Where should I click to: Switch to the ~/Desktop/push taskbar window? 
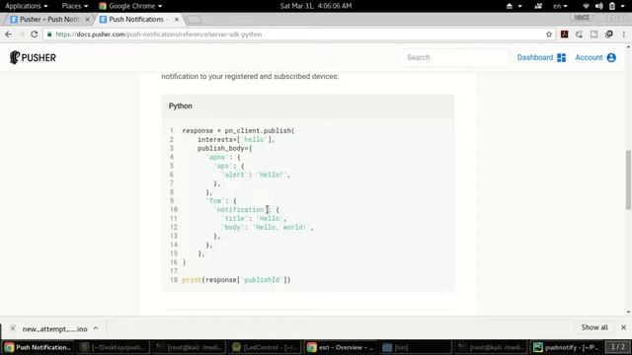[114, 347]
